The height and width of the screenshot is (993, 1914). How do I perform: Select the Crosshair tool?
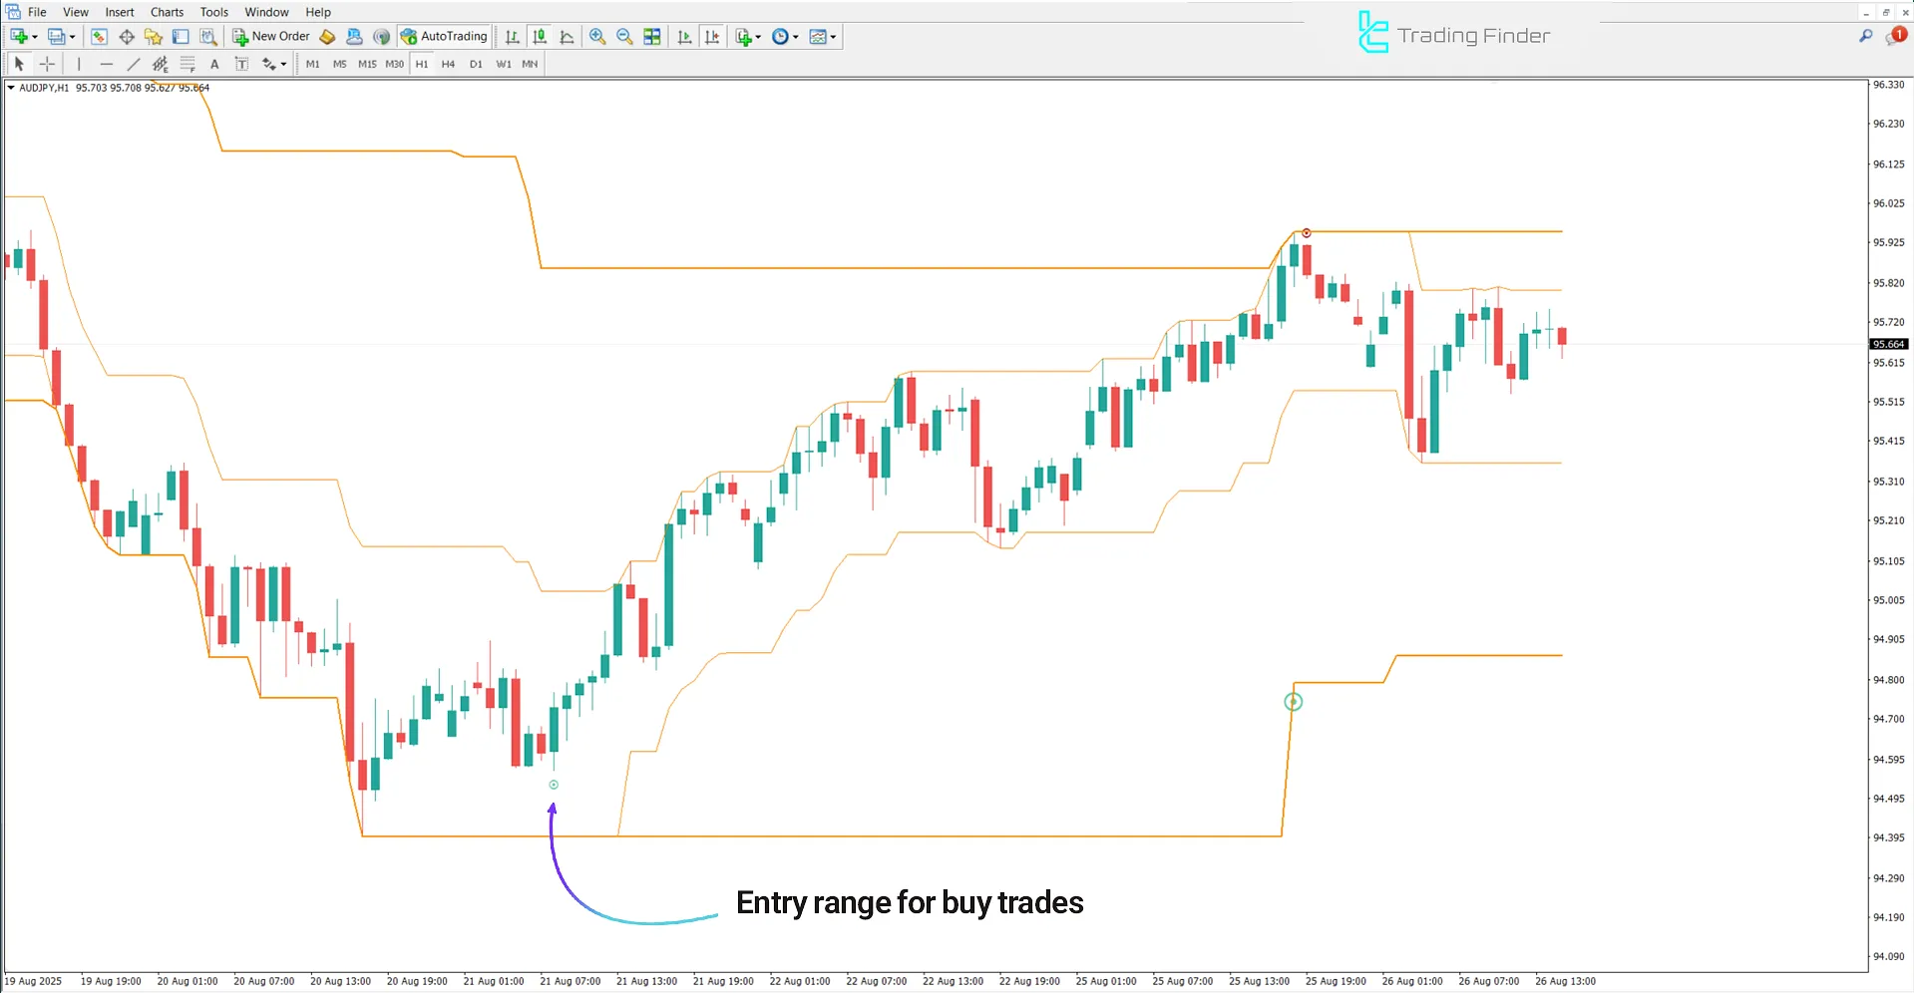tap(47, 64)
